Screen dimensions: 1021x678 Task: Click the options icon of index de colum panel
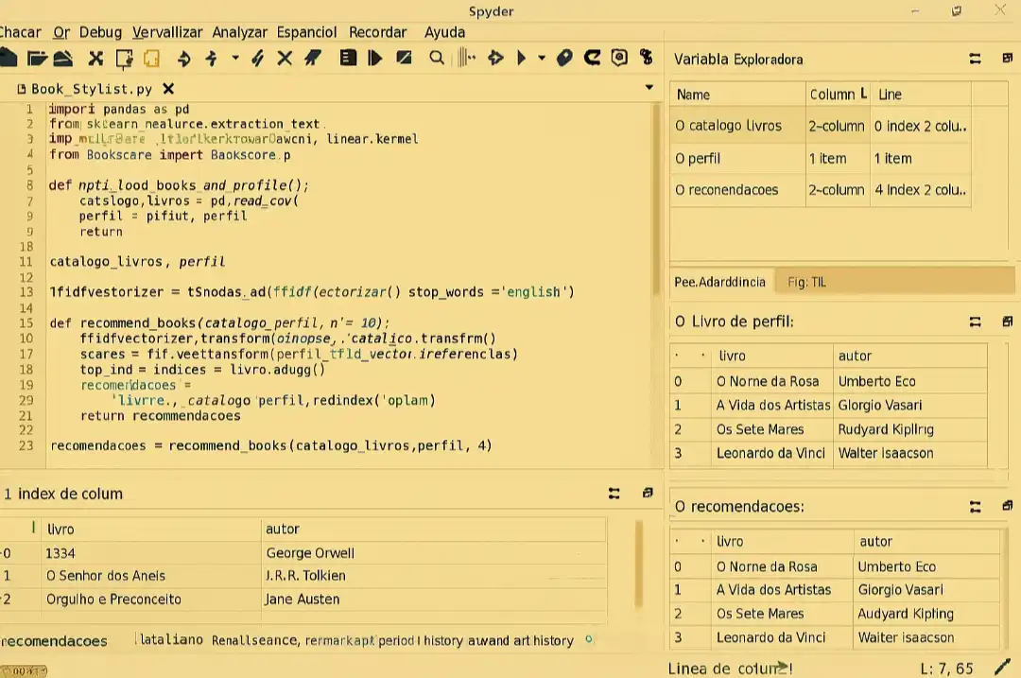[614, 494]
